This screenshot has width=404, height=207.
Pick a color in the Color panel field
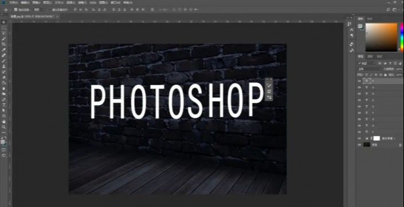tap(381, 37)
